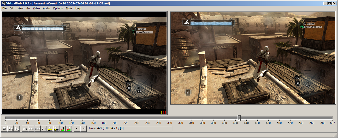Click the Stop playback button
Image resolution: width=338 pixels, height=138 pixels.
tap(4, 129)
